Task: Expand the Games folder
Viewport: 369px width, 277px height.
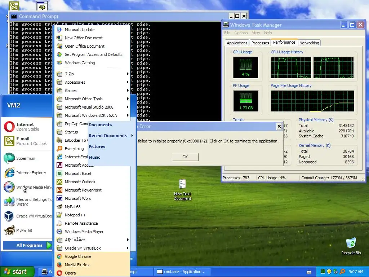Action: pos(92,91)
